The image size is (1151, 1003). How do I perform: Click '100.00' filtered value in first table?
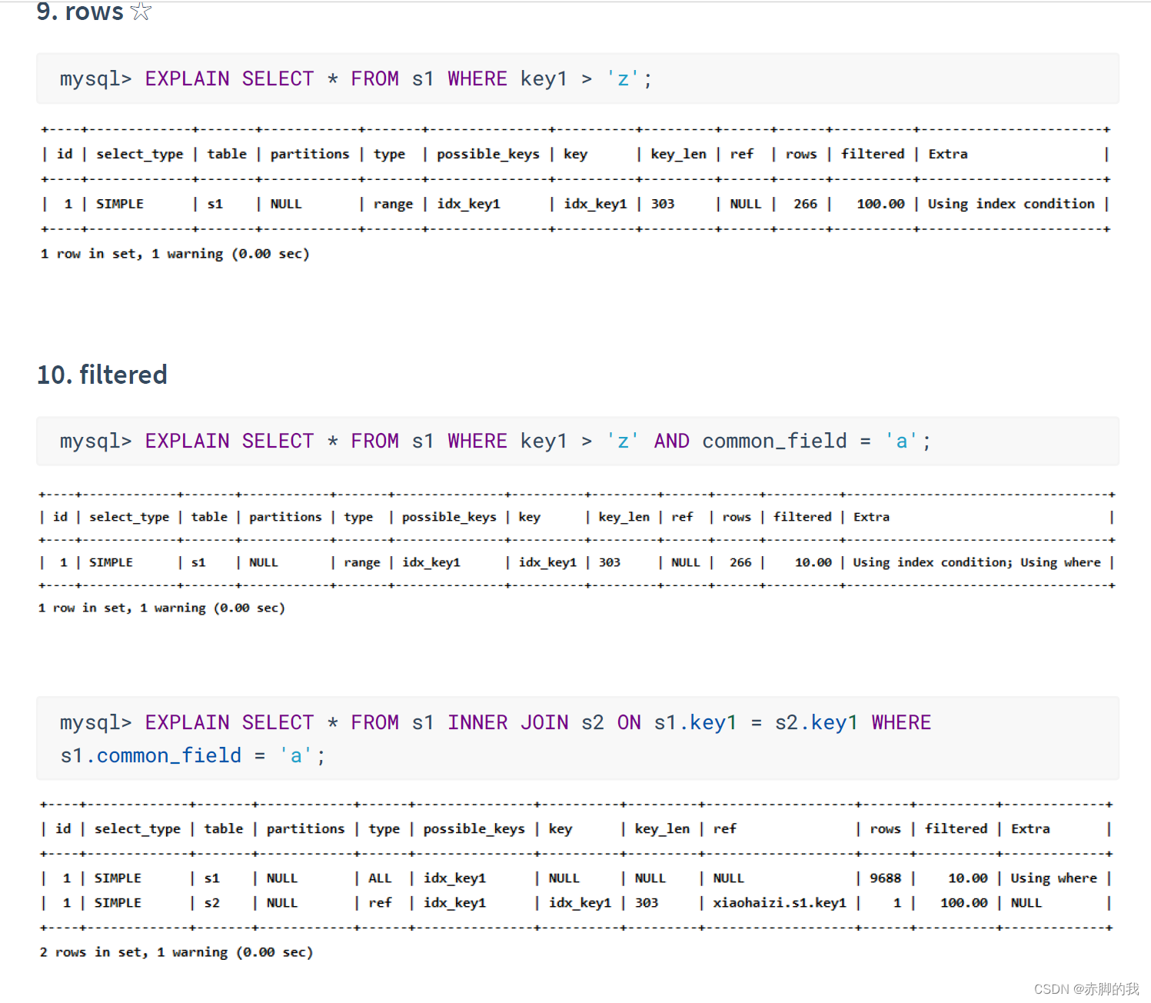click(x=880, y=204)
